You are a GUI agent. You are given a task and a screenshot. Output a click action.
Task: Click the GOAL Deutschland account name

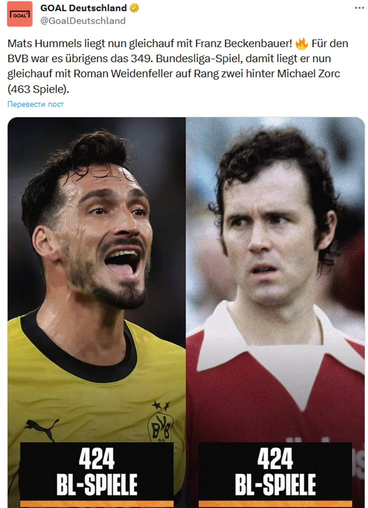83,8
